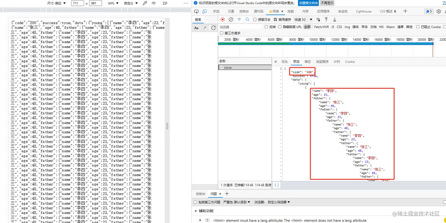The image size is (446, 223).
Task: Close the request detail pane with X
Action: coord(276,62)
